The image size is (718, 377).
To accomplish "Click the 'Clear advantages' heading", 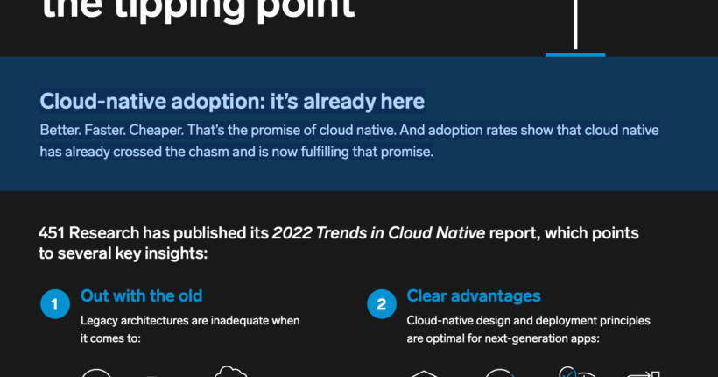I will coord(474,295).
